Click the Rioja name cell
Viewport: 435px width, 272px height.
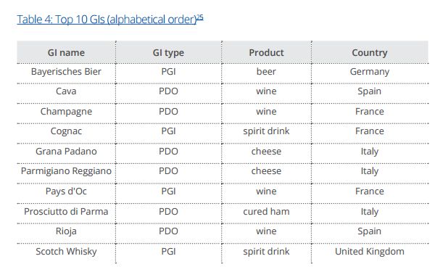[x=66, y=231]
